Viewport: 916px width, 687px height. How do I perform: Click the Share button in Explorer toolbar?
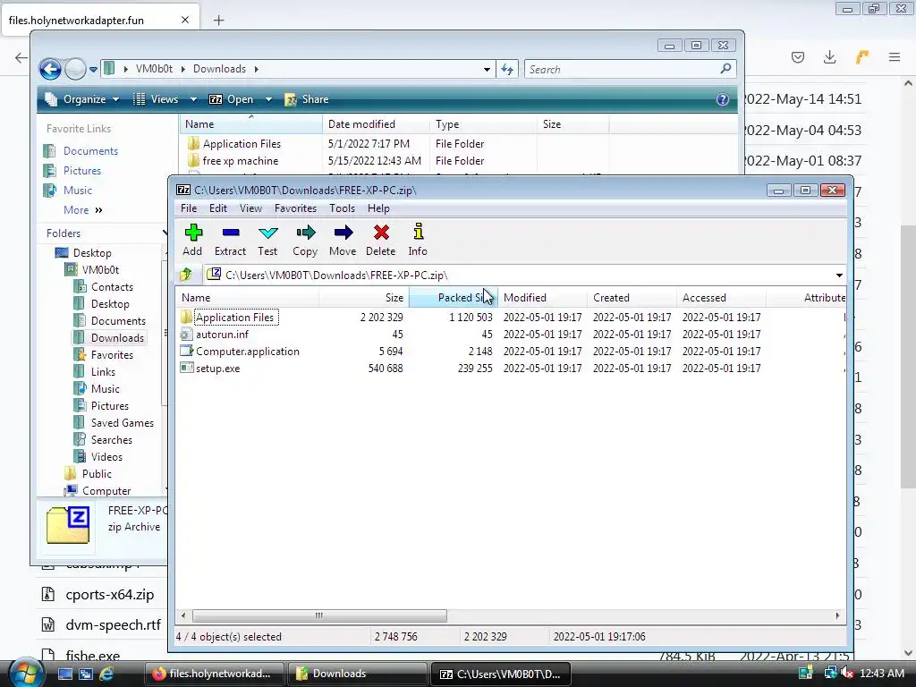pyautogui.click(x=307, y=99)
